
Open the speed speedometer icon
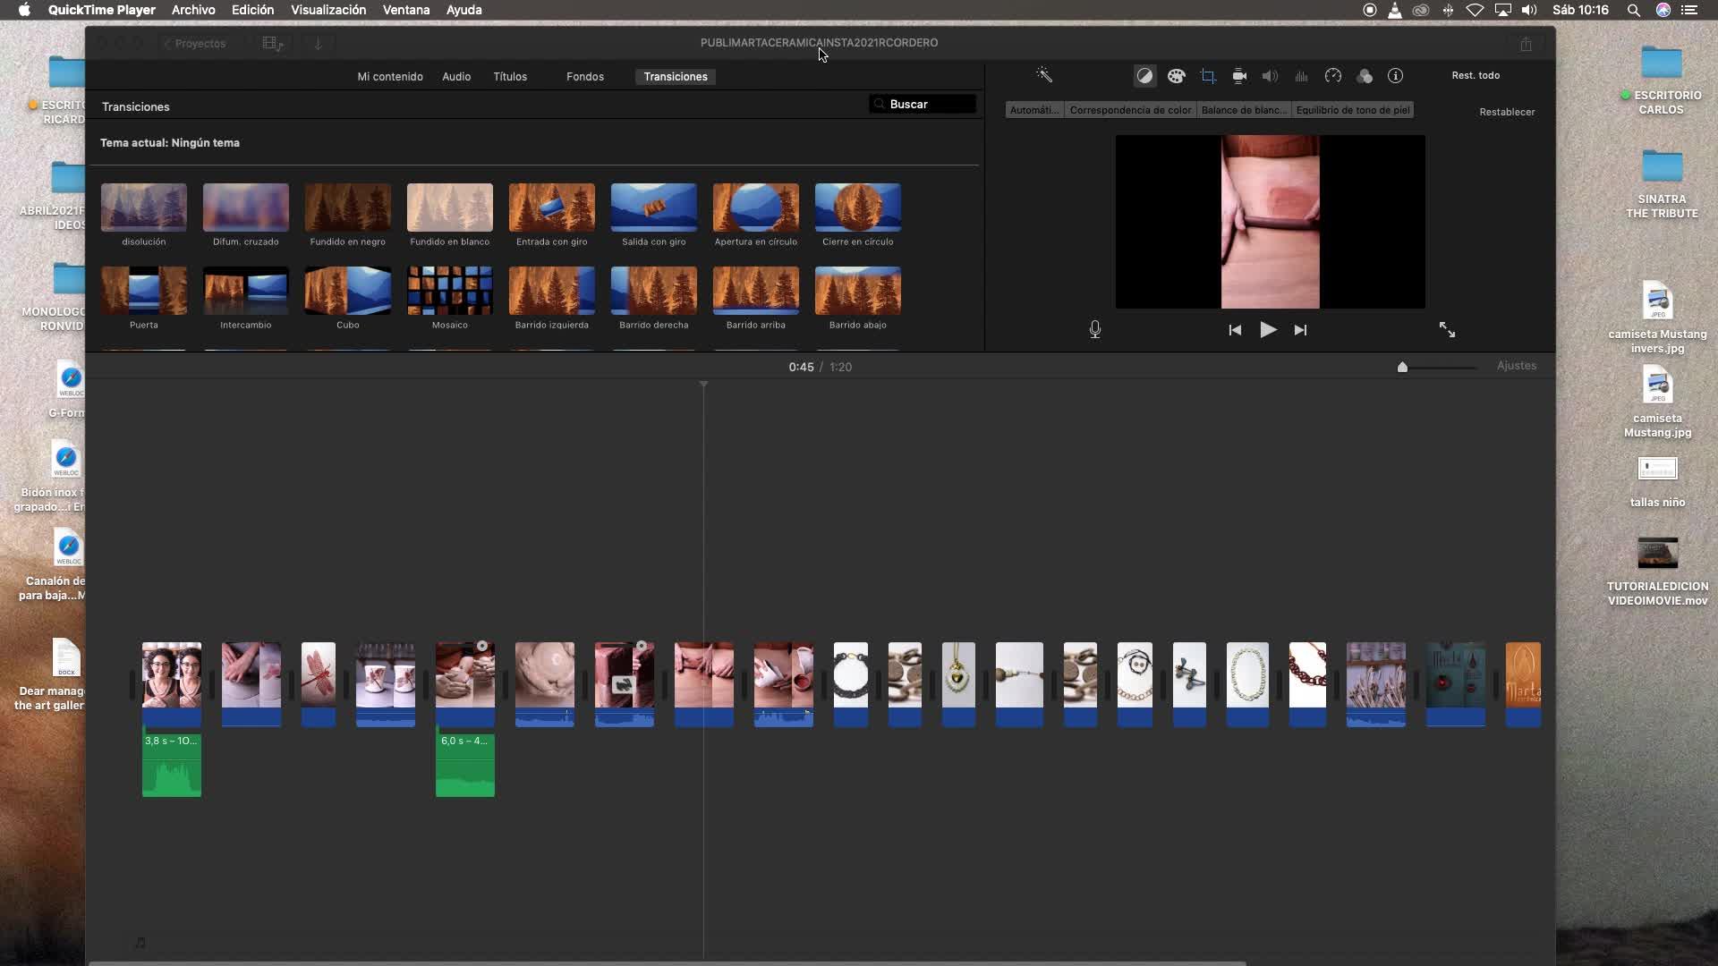(1333, 76)
